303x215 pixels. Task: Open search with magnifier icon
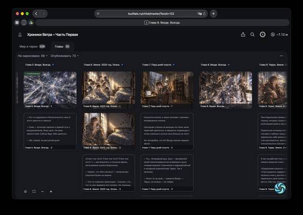(x=252, y=35)
